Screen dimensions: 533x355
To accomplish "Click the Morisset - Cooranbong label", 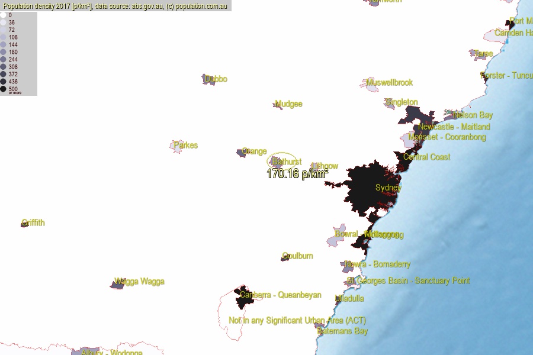I will coord(447,137).
